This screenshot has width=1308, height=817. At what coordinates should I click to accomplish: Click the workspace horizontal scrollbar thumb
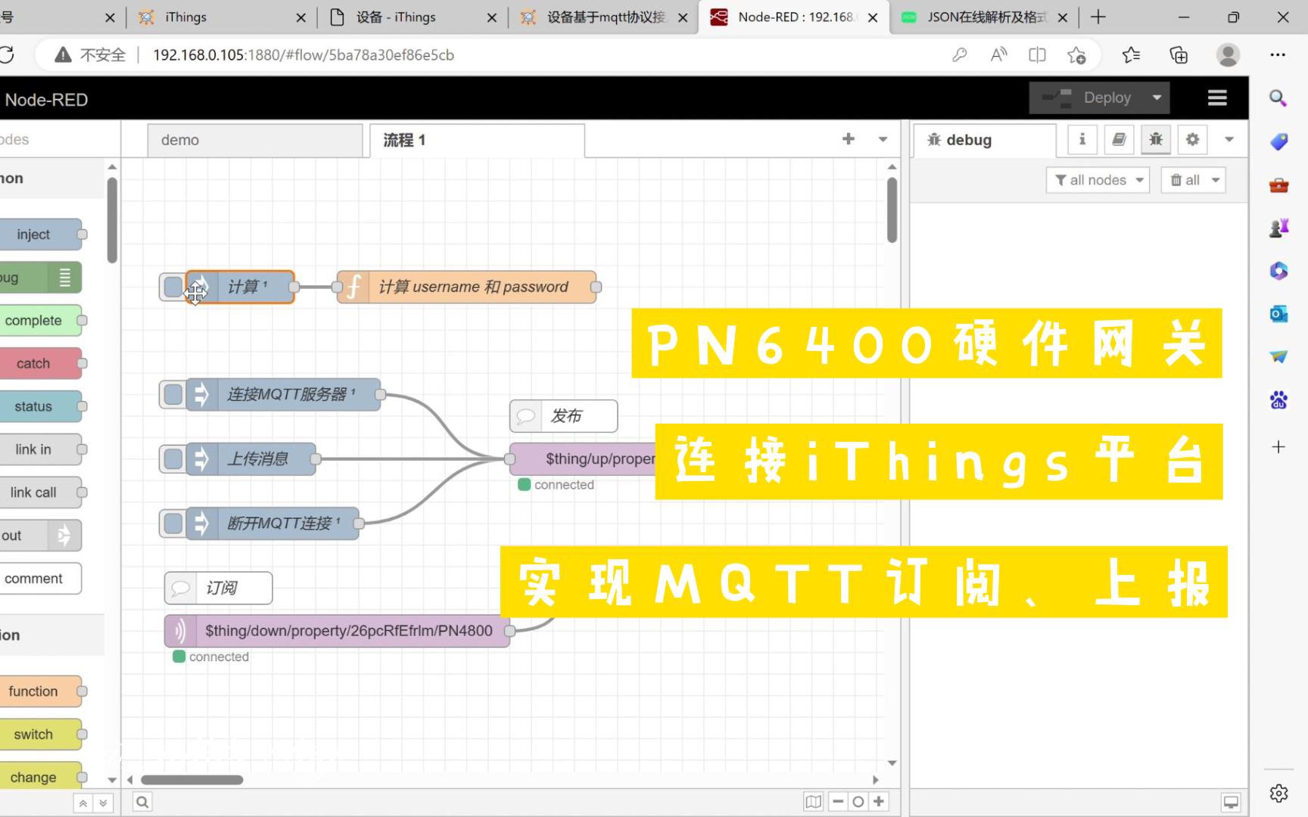click(192, 779)
